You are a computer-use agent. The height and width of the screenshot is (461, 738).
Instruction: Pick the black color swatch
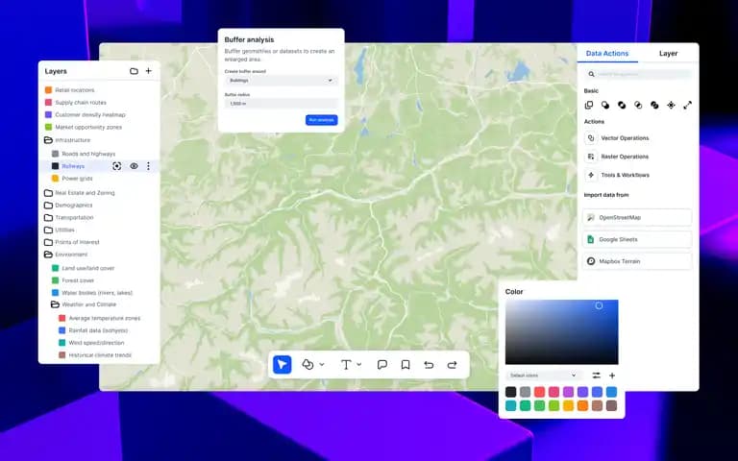pos(510,392)
